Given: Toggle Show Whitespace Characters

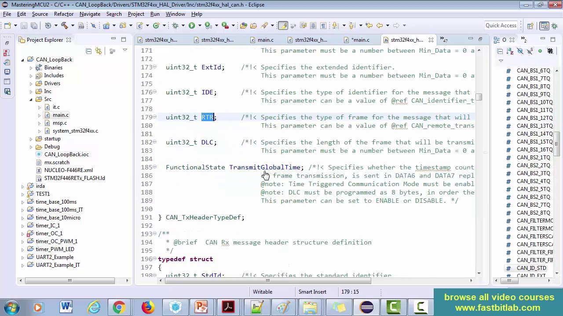Looking at the screenshot, I should [x=323, y=25].
